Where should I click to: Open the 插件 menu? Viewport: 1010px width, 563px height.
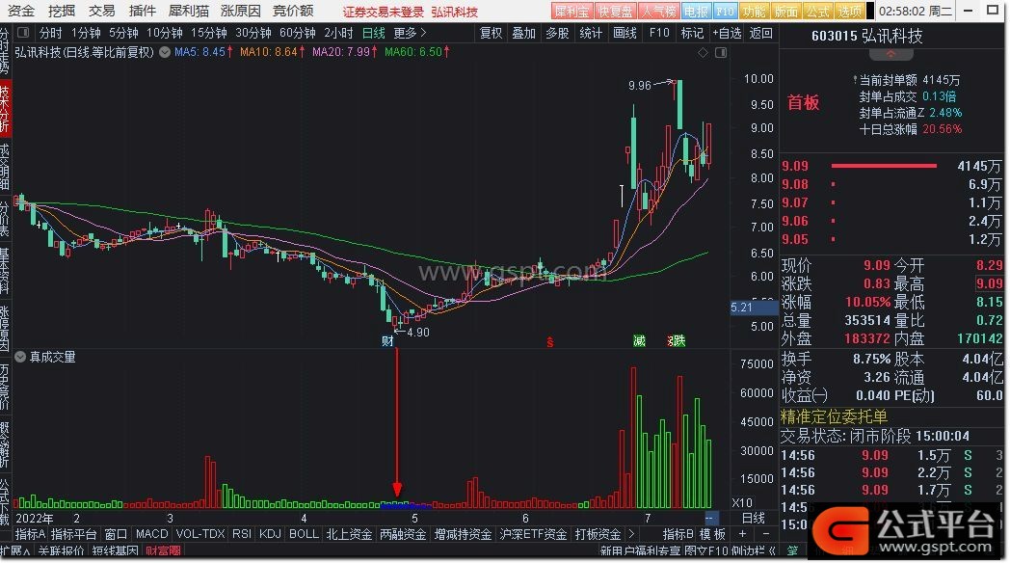(x=143, y=11)
